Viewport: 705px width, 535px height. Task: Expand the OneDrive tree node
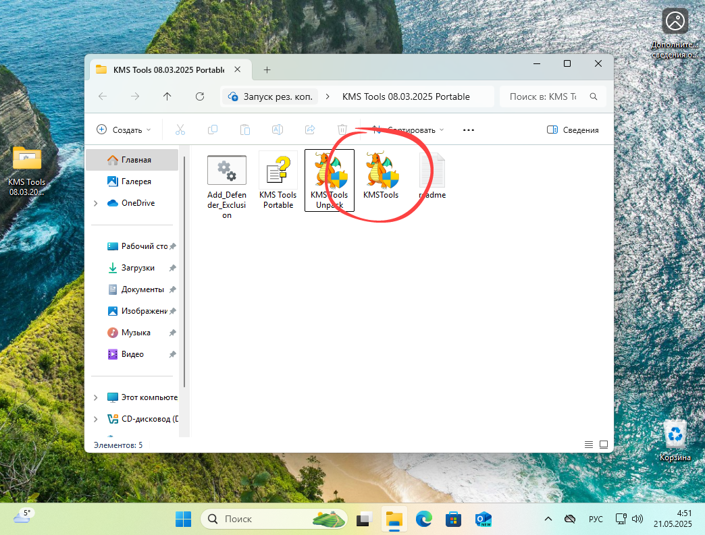coord(95,203)
